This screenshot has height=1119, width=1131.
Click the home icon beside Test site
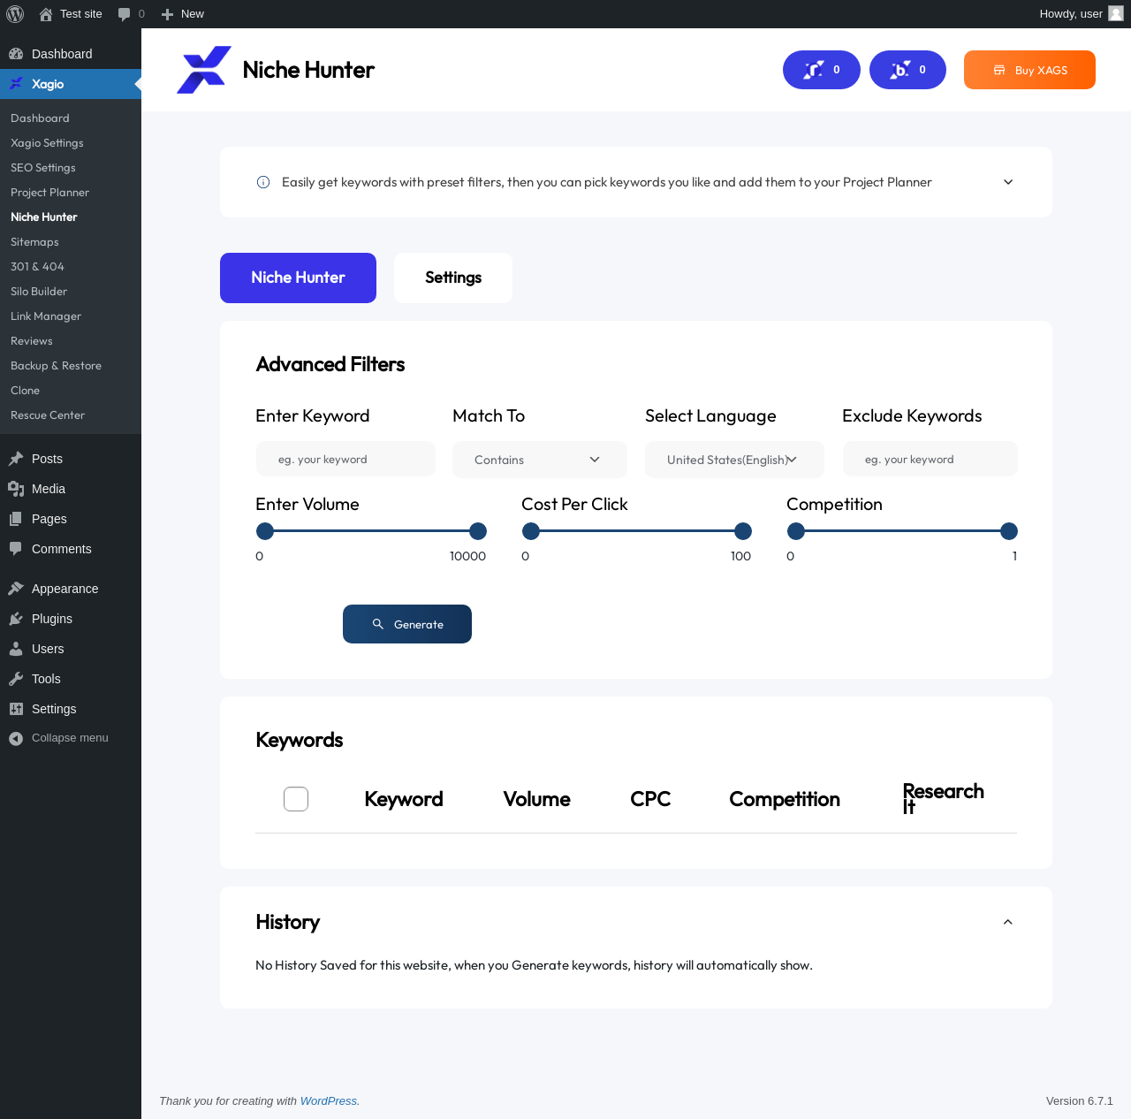[46, 14]
